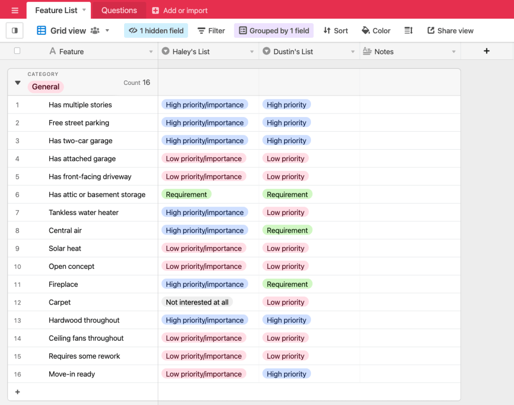The image size is (514, 405).
Task: Adjust row height with the row height icon
Action: pos(408,30)
